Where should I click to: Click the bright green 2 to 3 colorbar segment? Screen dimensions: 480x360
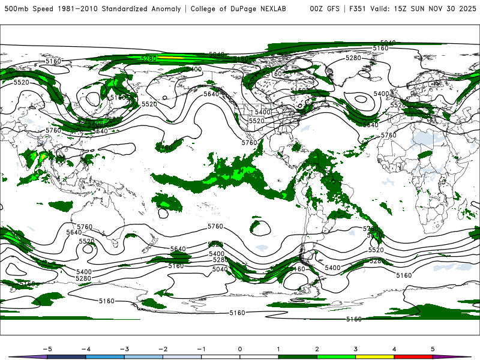coord(337,357)
